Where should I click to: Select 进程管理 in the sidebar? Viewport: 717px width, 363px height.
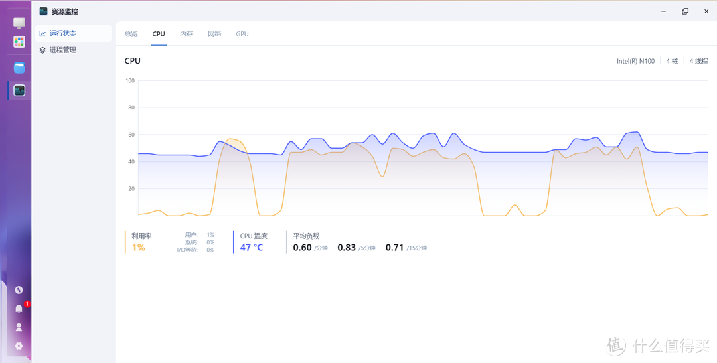73,50
